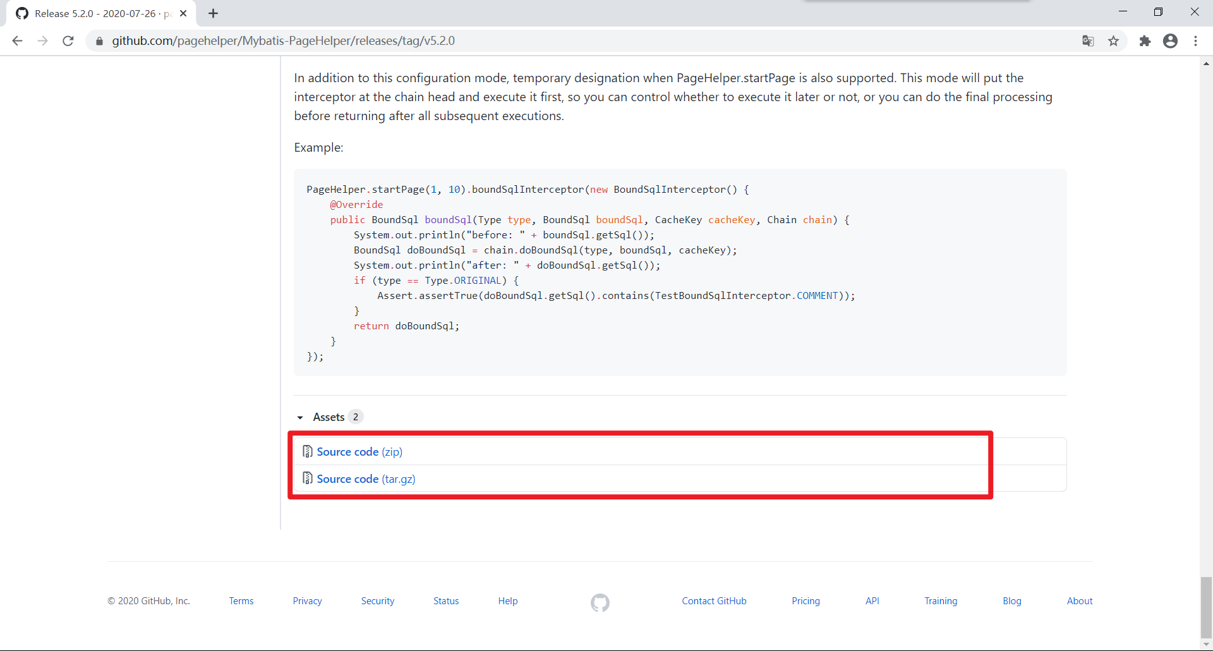Click the scrollbar down arrow

1206,644
